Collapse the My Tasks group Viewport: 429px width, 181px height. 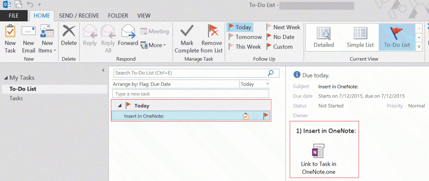tap(6, 78)
